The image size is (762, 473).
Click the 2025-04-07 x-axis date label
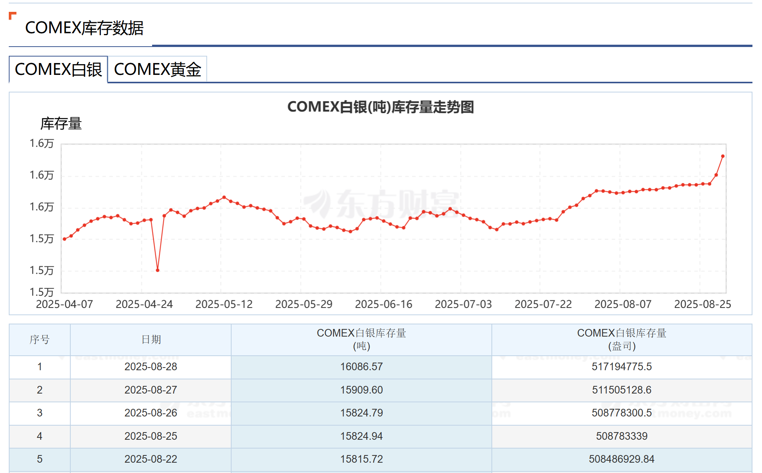click(x=64, y=305)
